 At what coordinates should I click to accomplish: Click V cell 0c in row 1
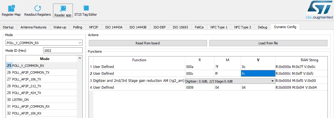pyautogui.click(x=258, y=67)
